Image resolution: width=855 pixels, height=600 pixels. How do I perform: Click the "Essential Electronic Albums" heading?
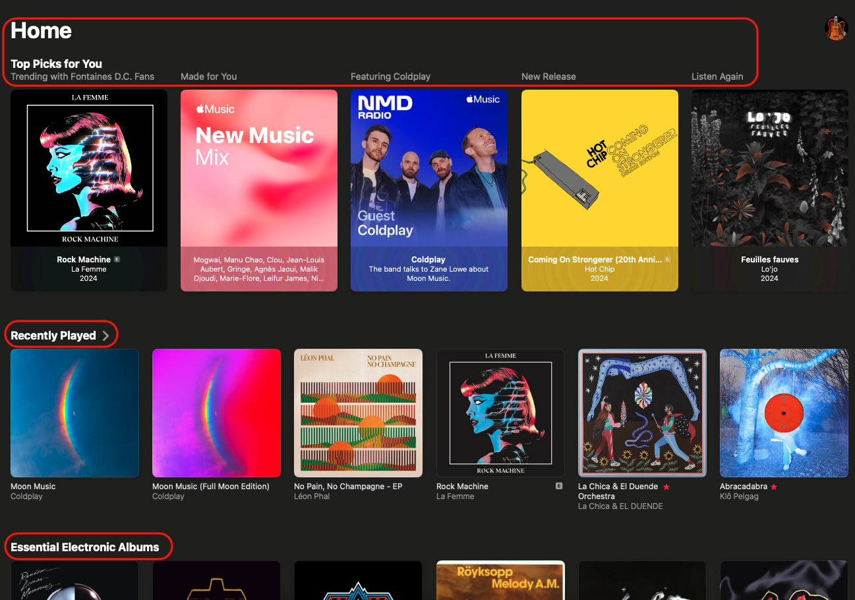(85, 547)
